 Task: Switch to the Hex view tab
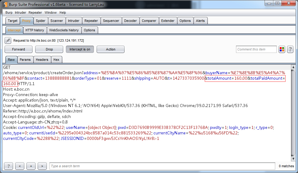point(57,60)
